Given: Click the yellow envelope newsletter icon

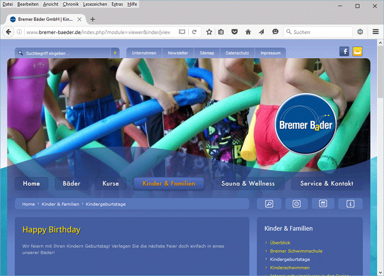Looking at the screenshot, I should [357, 51].
